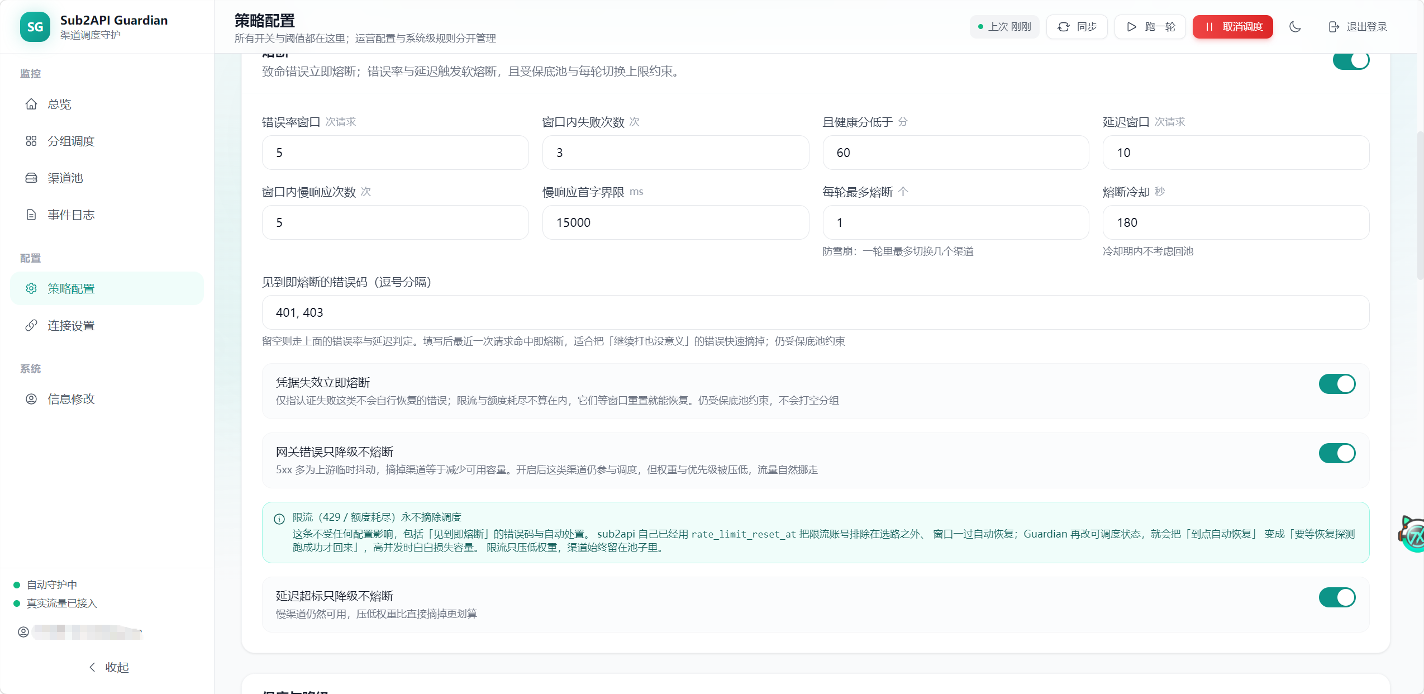Viewport: 1424px width, 694px height.
Task: Click the red 取消调度 button
Action: (1232, 27)
